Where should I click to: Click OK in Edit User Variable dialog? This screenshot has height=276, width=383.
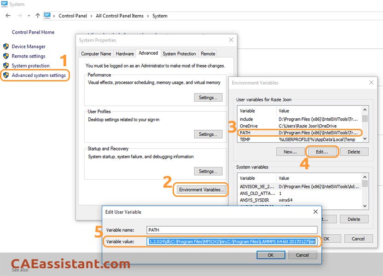pos(271,255)
